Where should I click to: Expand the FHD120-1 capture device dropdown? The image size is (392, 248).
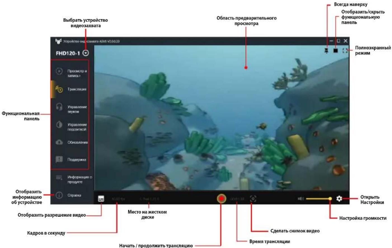(x=86, y=53)
